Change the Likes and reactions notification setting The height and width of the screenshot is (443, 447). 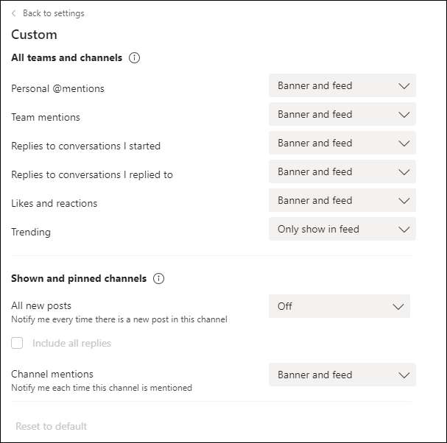click(342, 200)
